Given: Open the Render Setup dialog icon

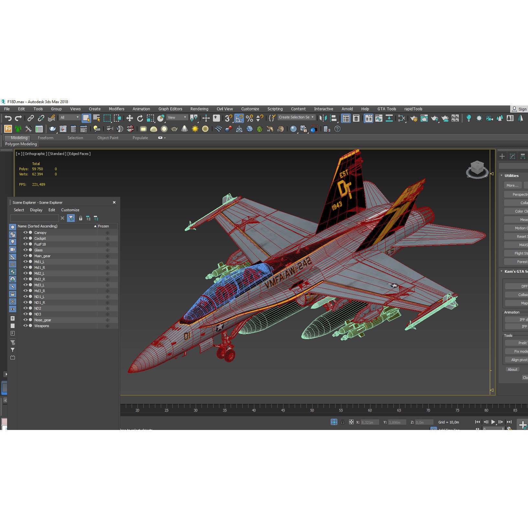Looking at the screenshot, I should coord(414,118).
